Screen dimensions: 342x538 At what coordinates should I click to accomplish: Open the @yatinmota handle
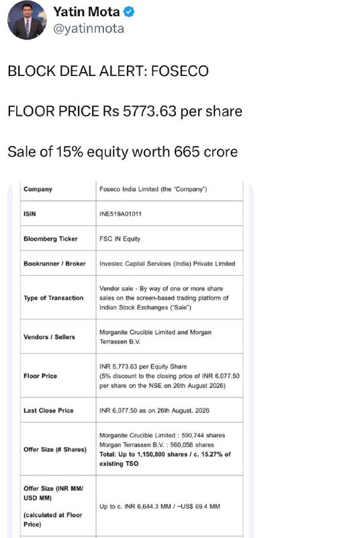89,28
